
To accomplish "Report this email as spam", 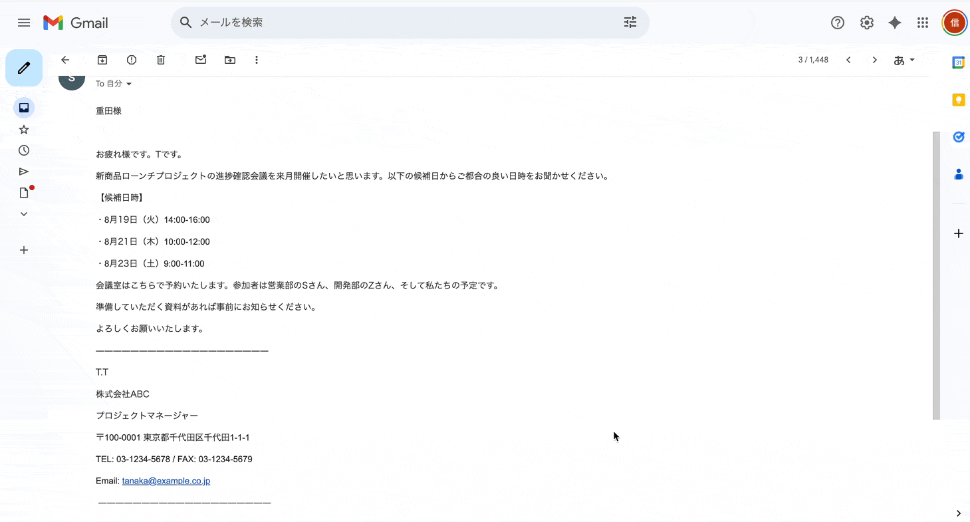I will click(131, 60).
